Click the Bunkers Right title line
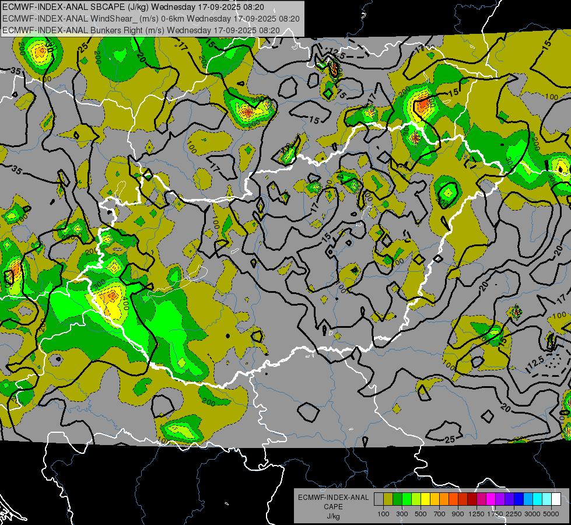 coord(141,30)
